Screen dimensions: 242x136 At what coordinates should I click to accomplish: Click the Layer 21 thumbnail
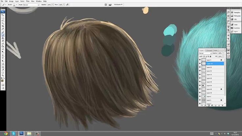tap(204, 71)
